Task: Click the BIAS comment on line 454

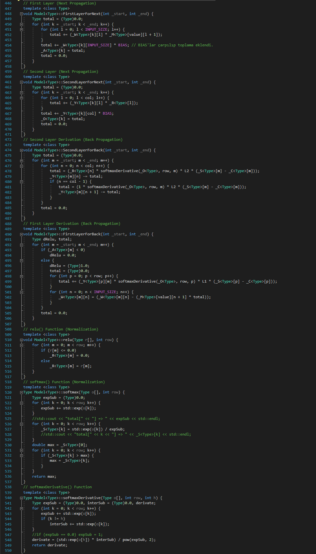Action: [x=172, y=45]
